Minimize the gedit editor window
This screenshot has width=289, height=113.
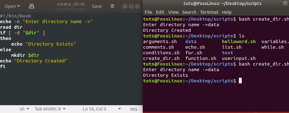pos(125,6)
